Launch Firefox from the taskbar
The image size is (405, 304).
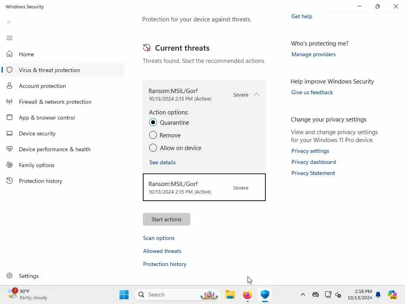click(248, 294)
